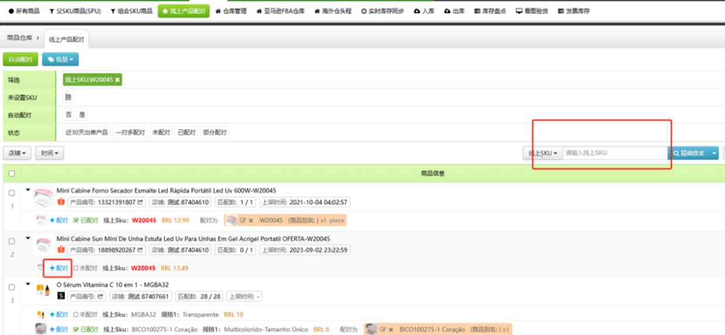Open the 时间 filter dropdown
The image size is (725, 335).
coord(50,153)
